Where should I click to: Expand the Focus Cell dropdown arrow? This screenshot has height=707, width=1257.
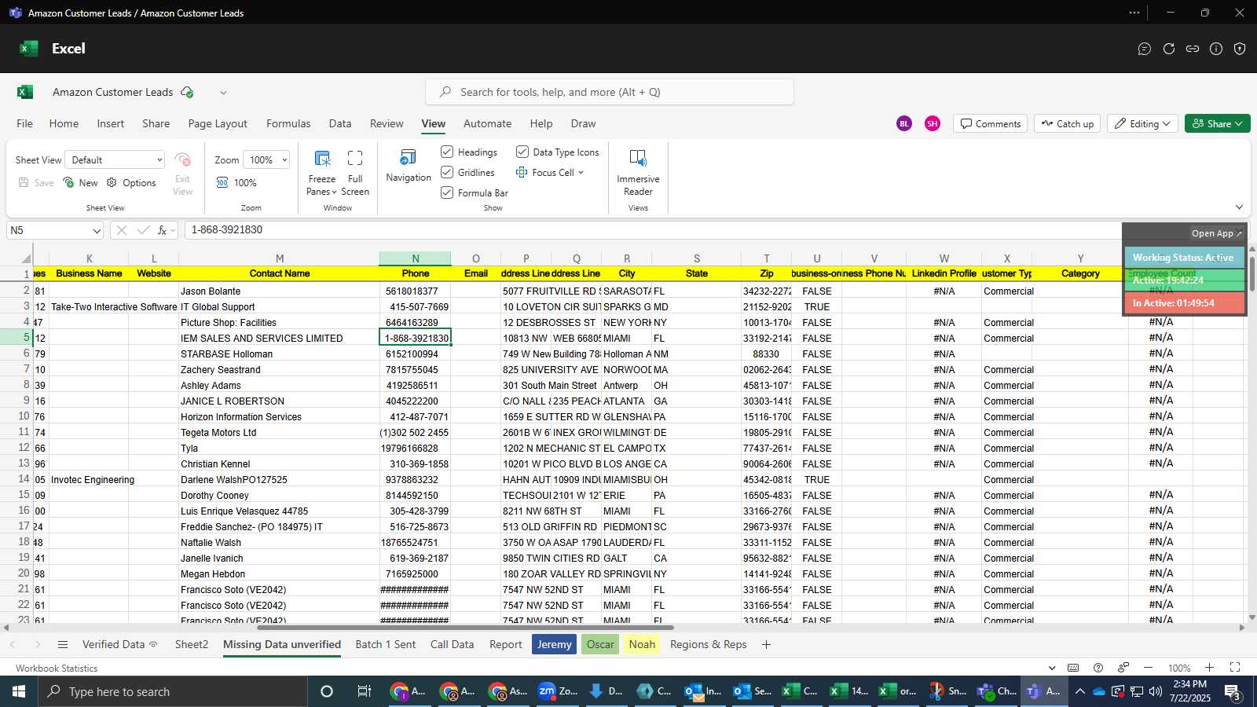(x=581, y=173)
